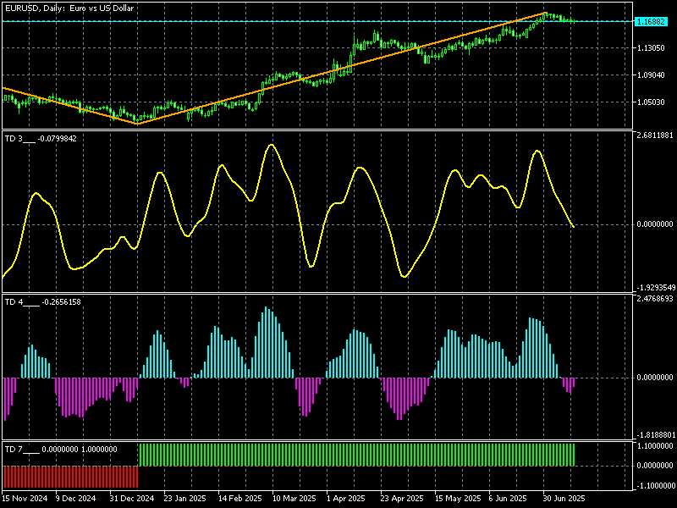Select the TD 7 indicator label
Image resolution: width=677 pixels, height=508 pixels.
[61, 450]
